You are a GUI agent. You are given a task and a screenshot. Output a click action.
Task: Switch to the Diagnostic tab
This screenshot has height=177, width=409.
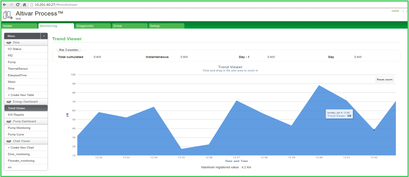(x=93, y=26)
